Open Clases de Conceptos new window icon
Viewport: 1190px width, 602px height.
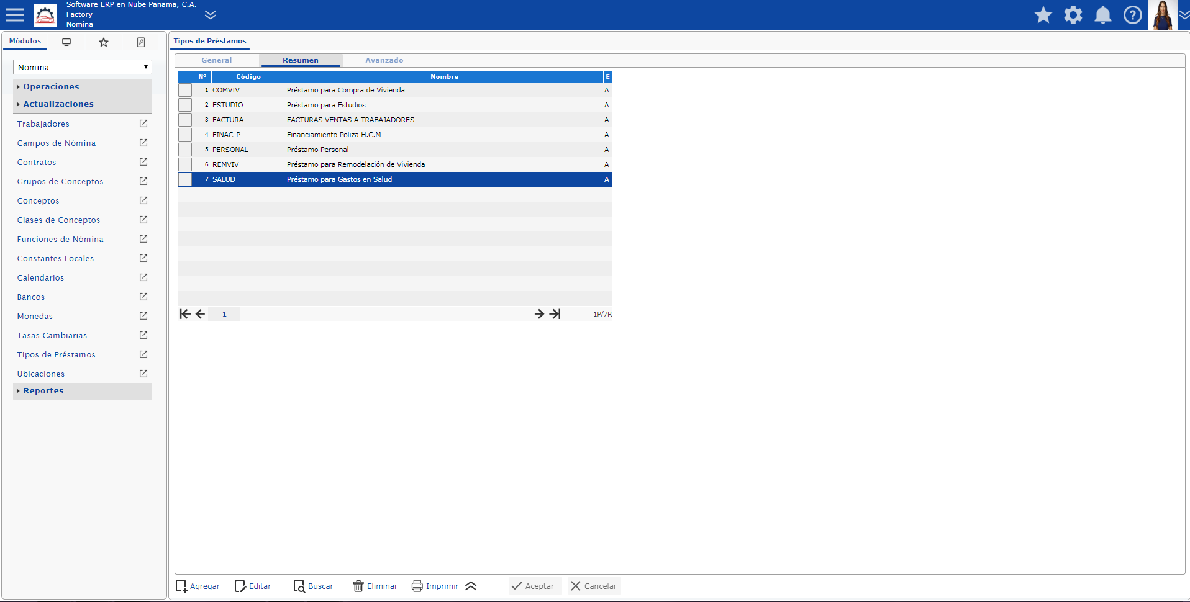(x=143, y=220)
